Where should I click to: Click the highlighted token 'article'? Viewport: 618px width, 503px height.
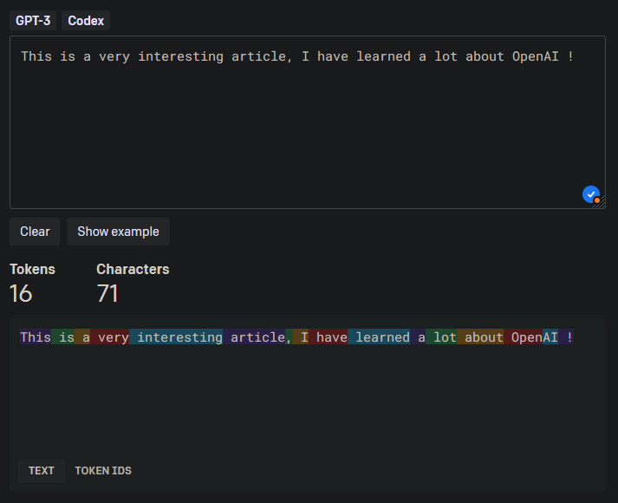pos(254,337)
